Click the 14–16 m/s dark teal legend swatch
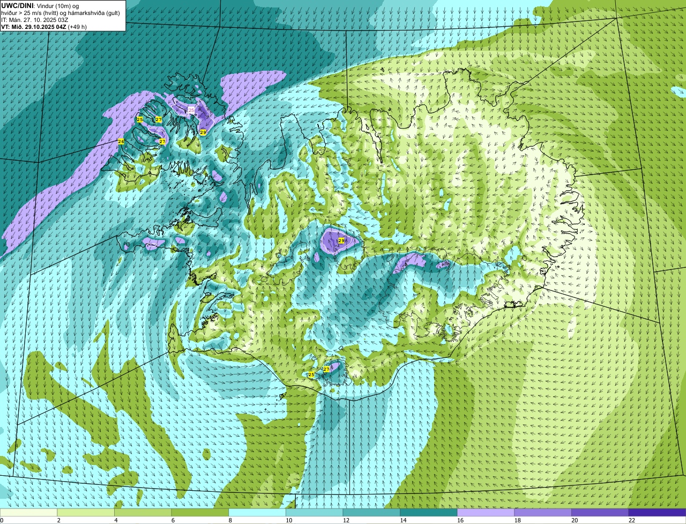Screen dimensions: 686x524 (429, 512)
